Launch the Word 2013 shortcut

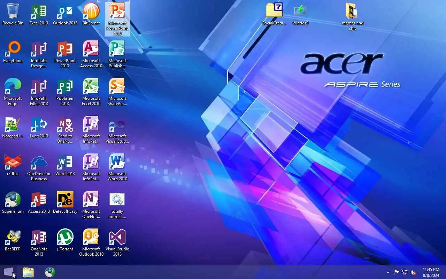[x=65, y=165]
